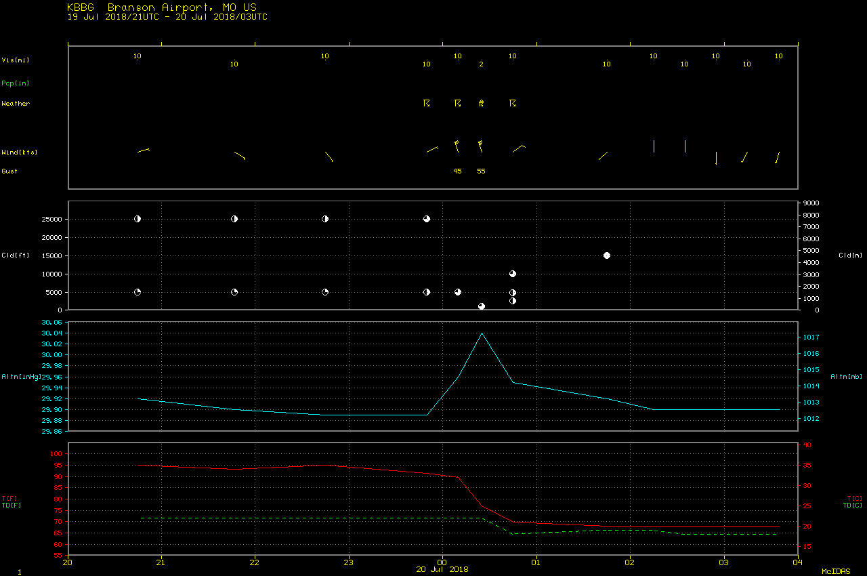Click the wind barb above the 45 gust
The height and width of the screenshot is (576, 867).
click(457, 146)
